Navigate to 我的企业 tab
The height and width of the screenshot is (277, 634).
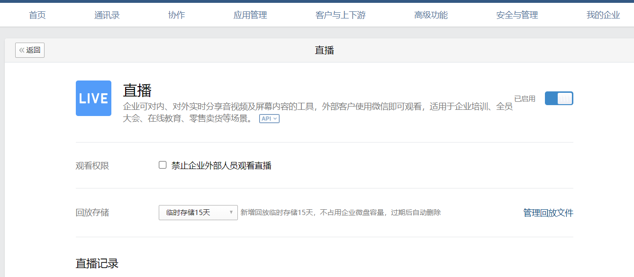click(603, 15)
